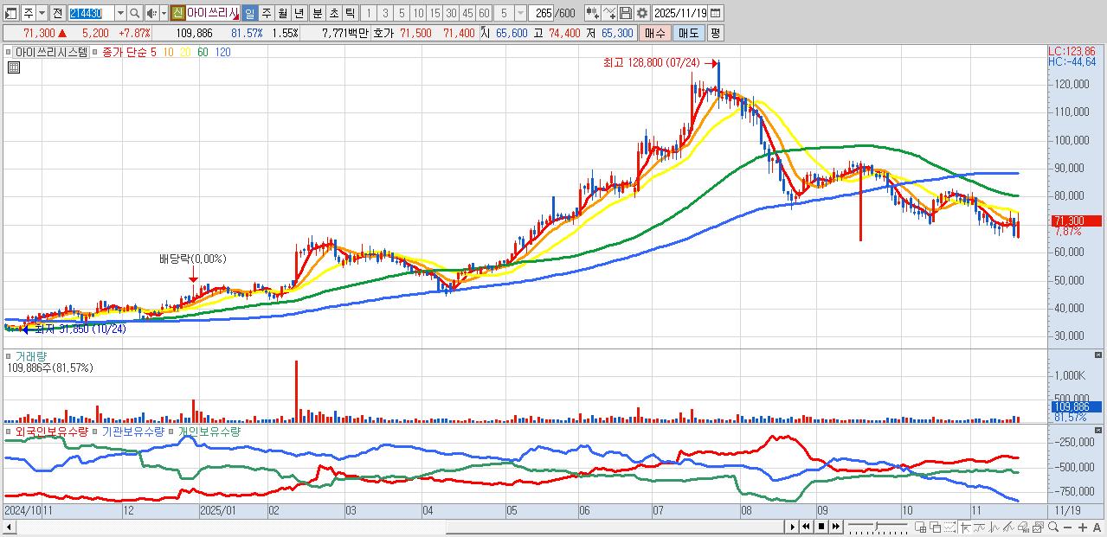The image size is (1107, 537).
Task: Click the 아이쓰리시 stock name button
Action: pos(213,13)
